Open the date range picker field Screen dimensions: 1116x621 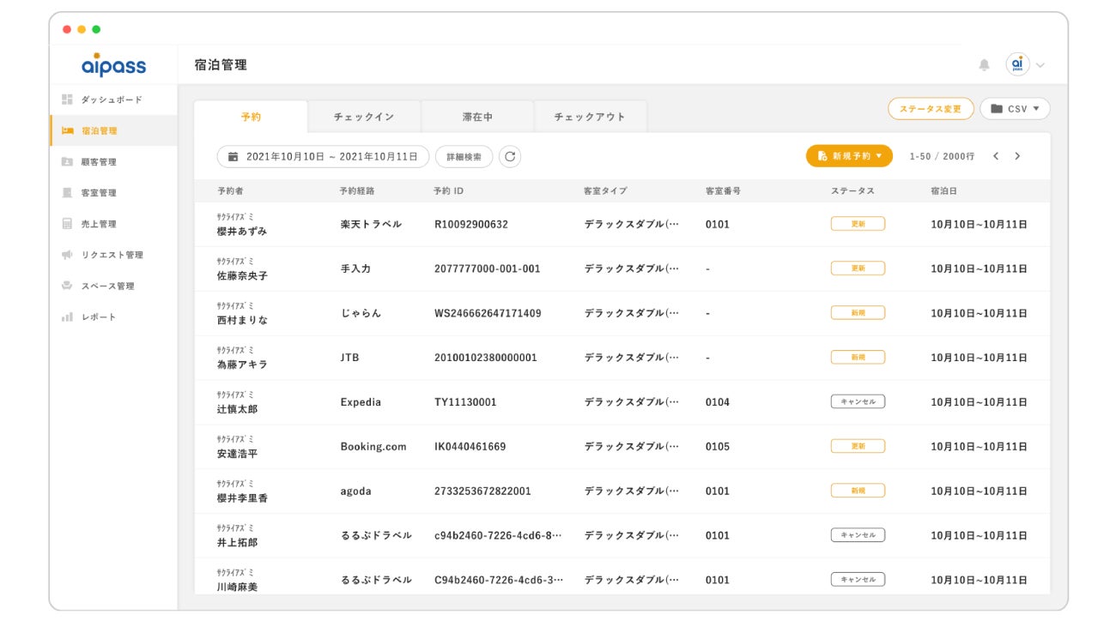point(323,156)
